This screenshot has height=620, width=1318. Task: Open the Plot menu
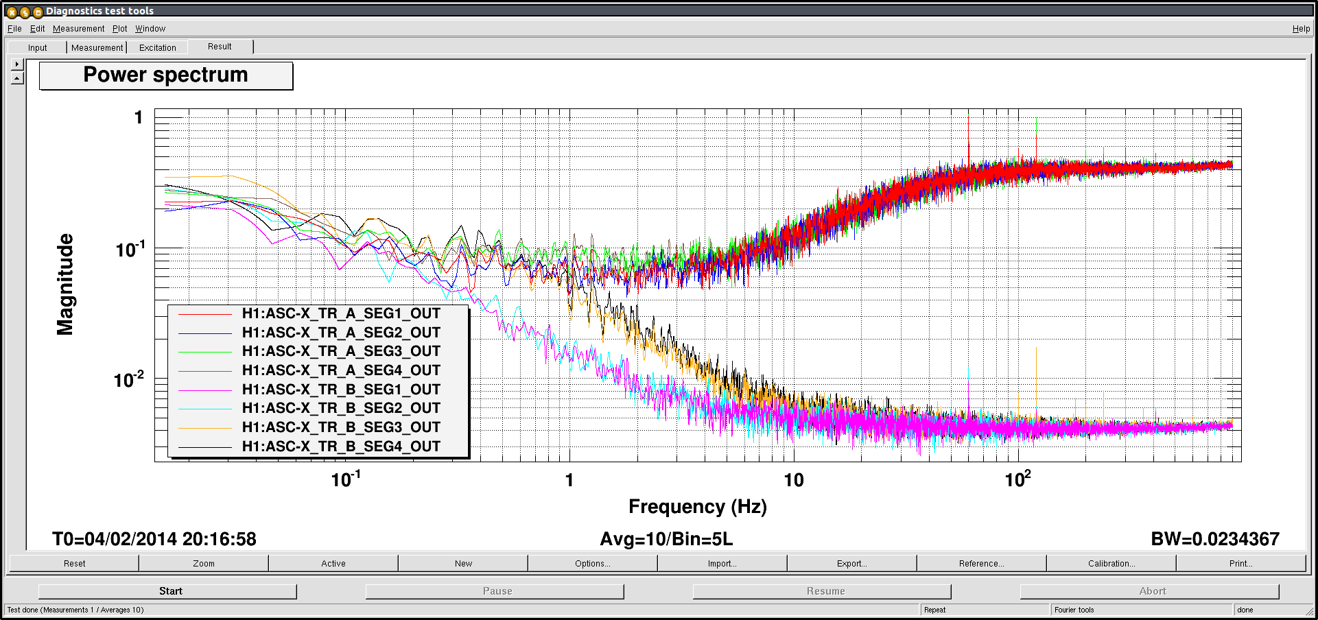click(x=119, y=29)
